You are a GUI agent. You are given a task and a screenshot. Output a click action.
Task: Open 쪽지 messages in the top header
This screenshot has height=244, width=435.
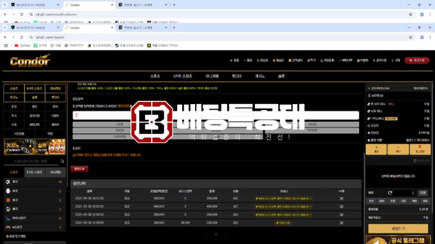coord(311,60)
